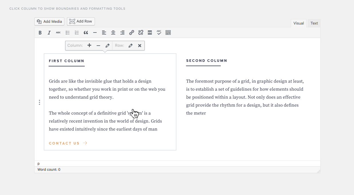Edit the row with its pencil icon
The height and width of the screenshot is (195, 354).
[x=130, y=45]
